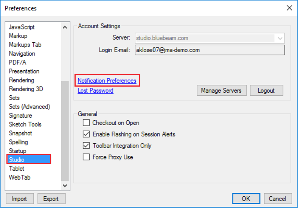Click the Export button
The image size is (298, 208).
tap(51, 199)
